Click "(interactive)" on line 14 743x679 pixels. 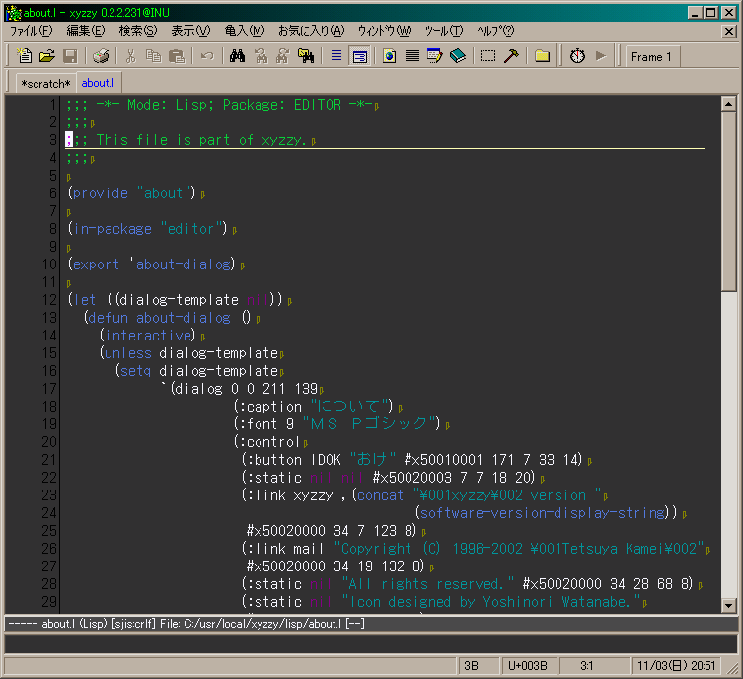click(147, 336)
